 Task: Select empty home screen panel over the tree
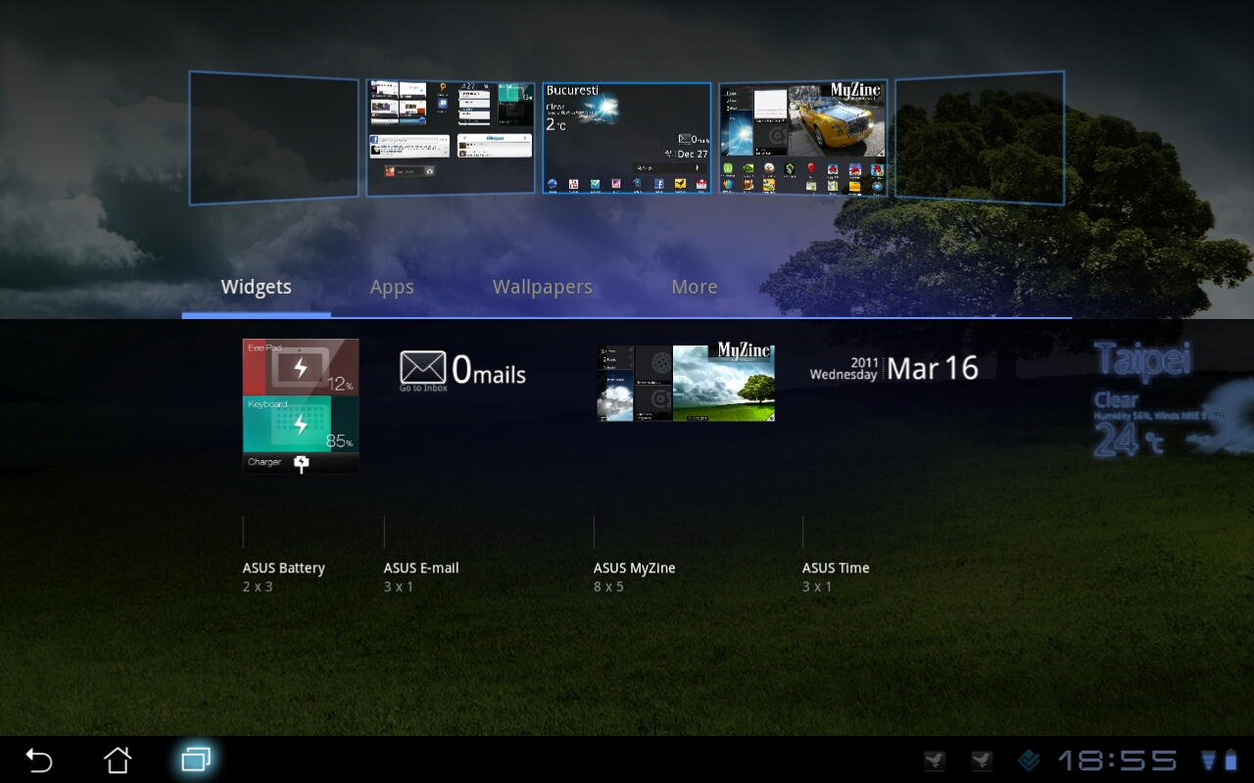pyautogui.click(x=980, y=138)
